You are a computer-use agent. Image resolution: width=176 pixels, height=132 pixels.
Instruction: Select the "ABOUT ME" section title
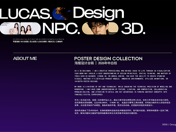pyautogui.click(x=25, y=59)
